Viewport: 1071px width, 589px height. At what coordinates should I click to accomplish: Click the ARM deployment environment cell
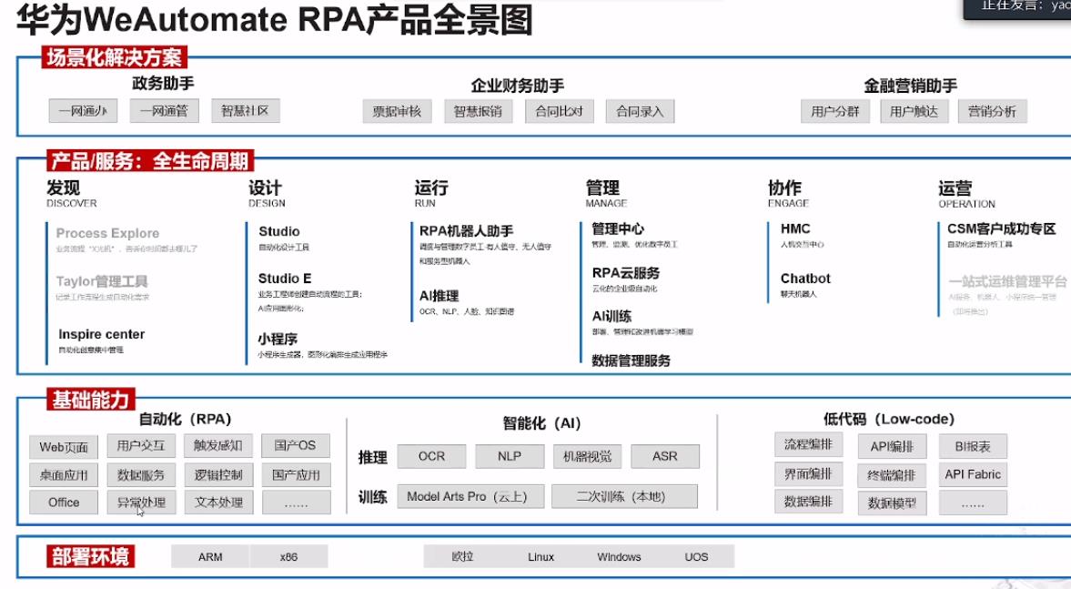pos(210,557)
